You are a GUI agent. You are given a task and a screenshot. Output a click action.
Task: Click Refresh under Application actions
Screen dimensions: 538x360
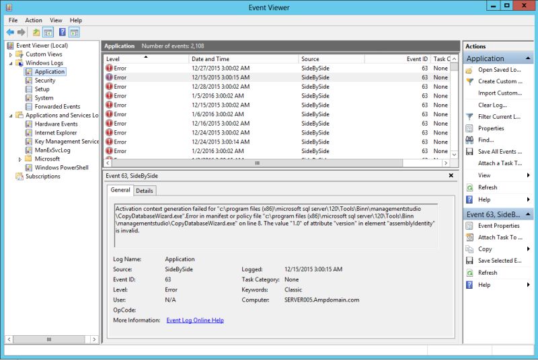[x=487, y=187]
